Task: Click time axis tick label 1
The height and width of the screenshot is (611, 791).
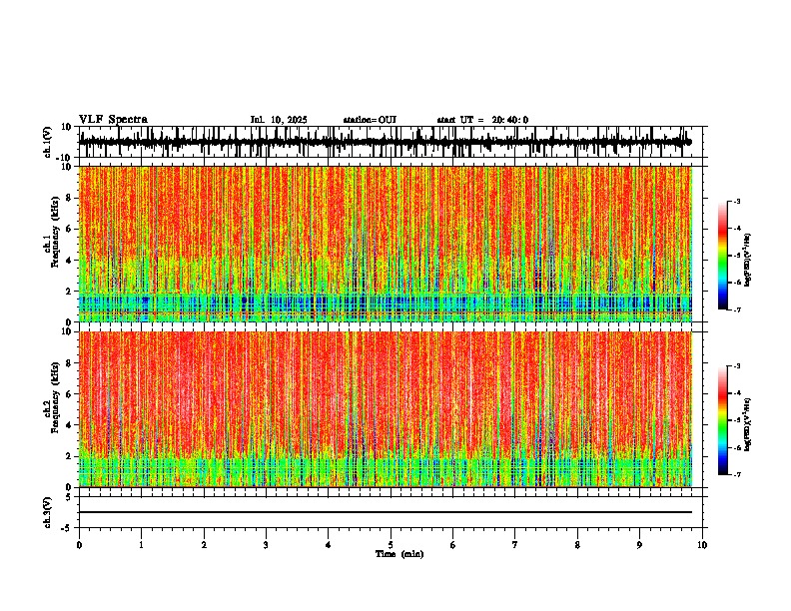Action: click(x=141, y=545)
